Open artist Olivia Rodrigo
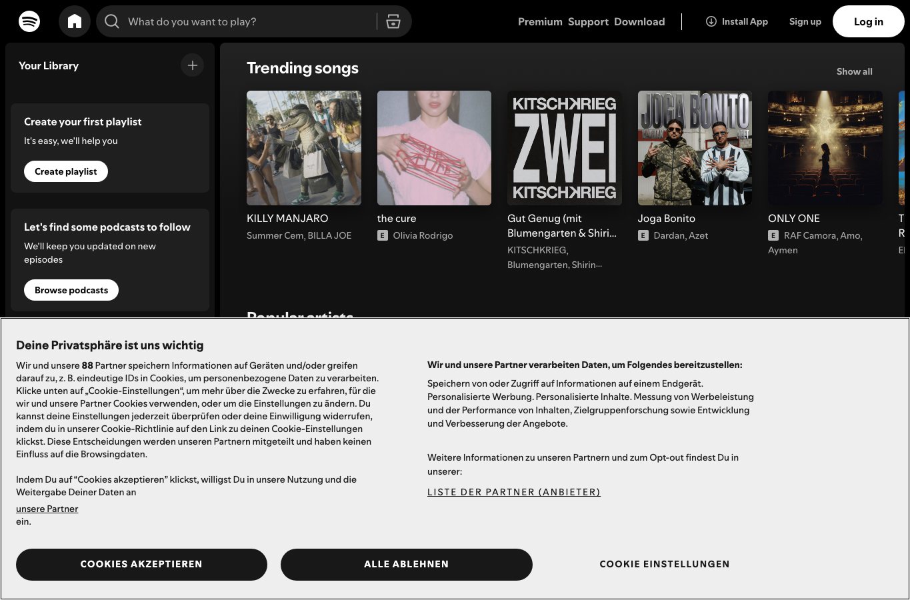The image size is (910, 600). pyautogui.click(x=423, y=235)
